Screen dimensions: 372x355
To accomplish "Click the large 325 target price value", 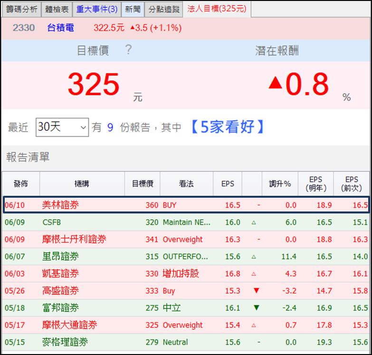I will tap(94, 84).
